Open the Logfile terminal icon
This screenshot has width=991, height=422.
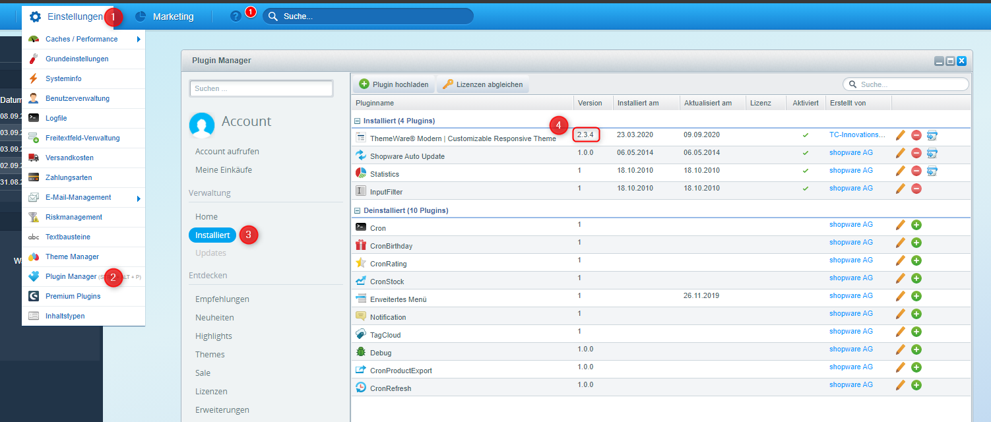34,118
